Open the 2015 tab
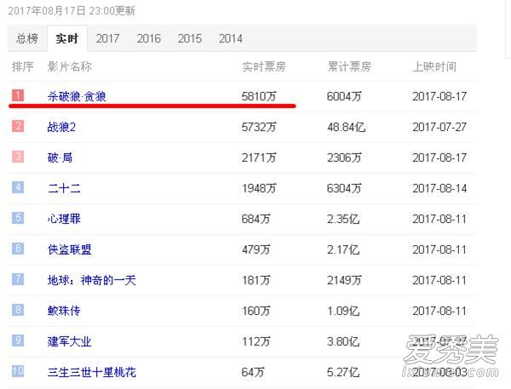 click(x=189, y=38)
